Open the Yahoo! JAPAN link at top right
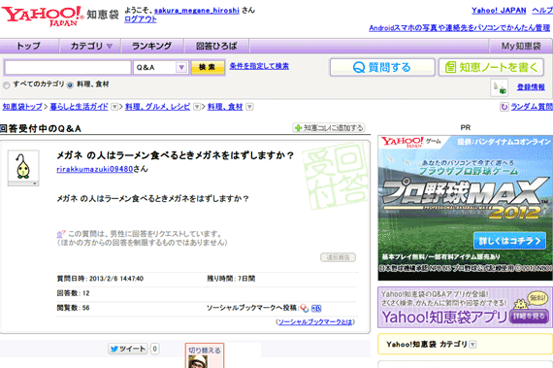 (x=499, y=11)
